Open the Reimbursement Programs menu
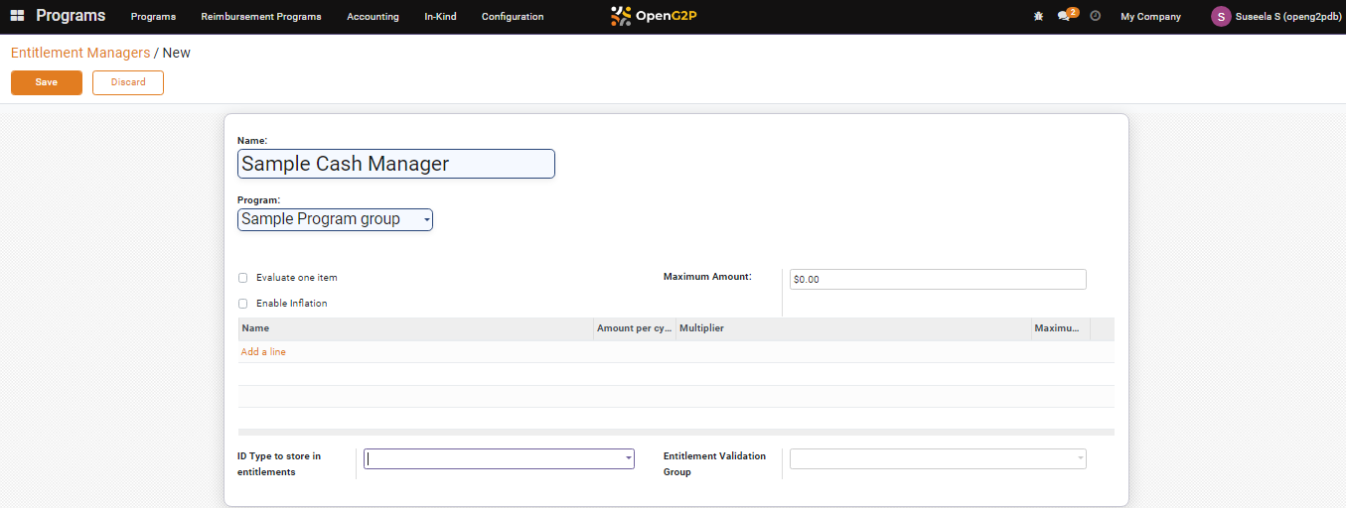The height and width of the screenshot is (508, 1346). pyautogui.click(x=260, y=17)
